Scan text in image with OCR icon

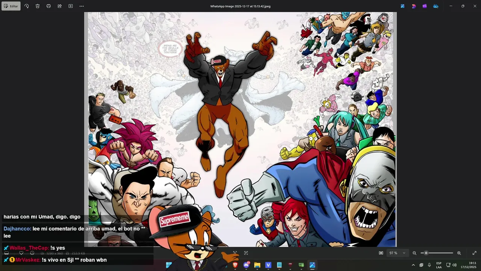(x=246, y=253)
